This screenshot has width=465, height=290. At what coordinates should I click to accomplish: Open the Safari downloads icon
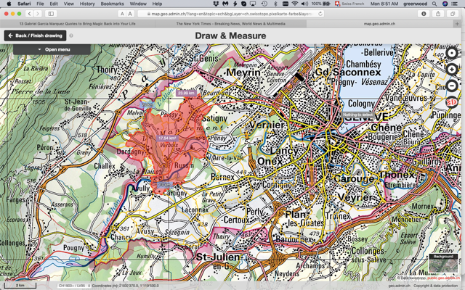click(424, 14)
